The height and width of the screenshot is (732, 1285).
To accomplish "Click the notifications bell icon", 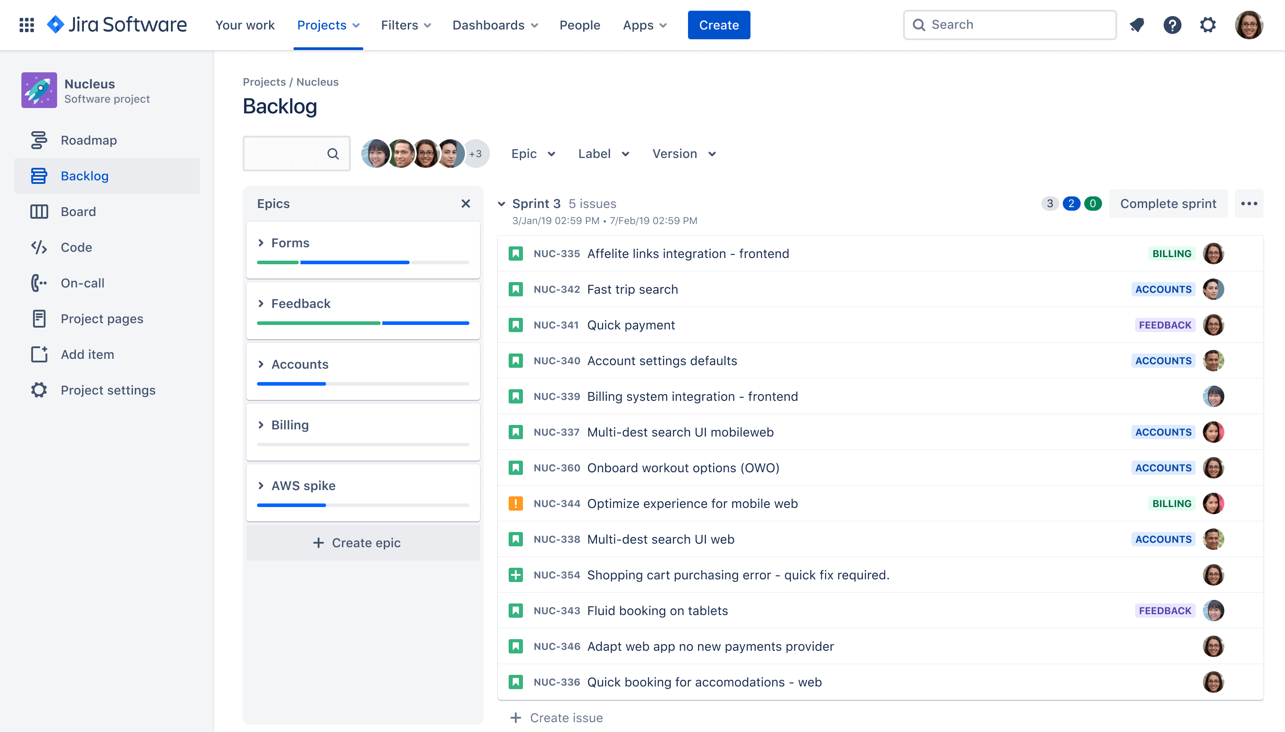I will tap(1138, 25).
